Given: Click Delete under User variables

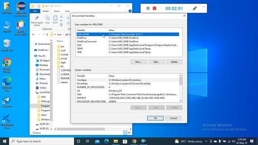Looking at the screenshot, I should (x=174, y=62).
